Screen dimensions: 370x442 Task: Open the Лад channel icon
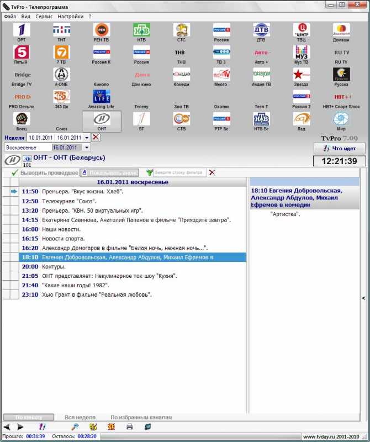point(301,119)
